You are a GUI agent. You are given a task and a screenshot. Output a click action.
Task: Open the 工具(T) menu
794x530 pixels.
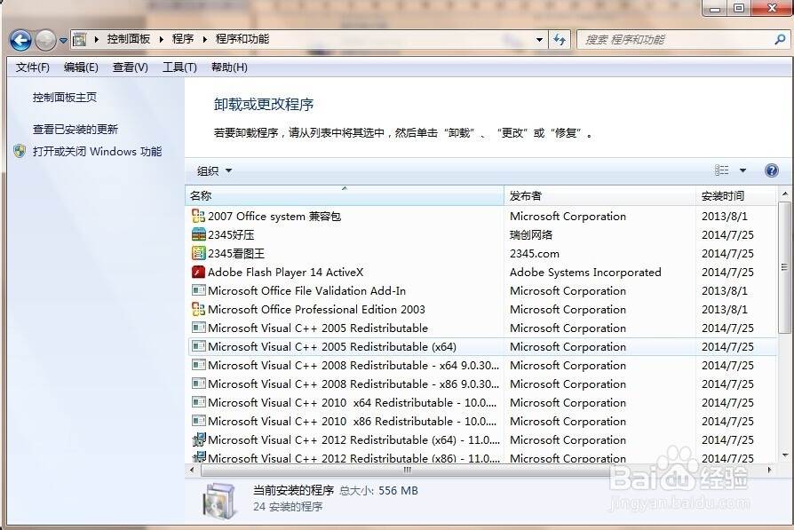179,67
